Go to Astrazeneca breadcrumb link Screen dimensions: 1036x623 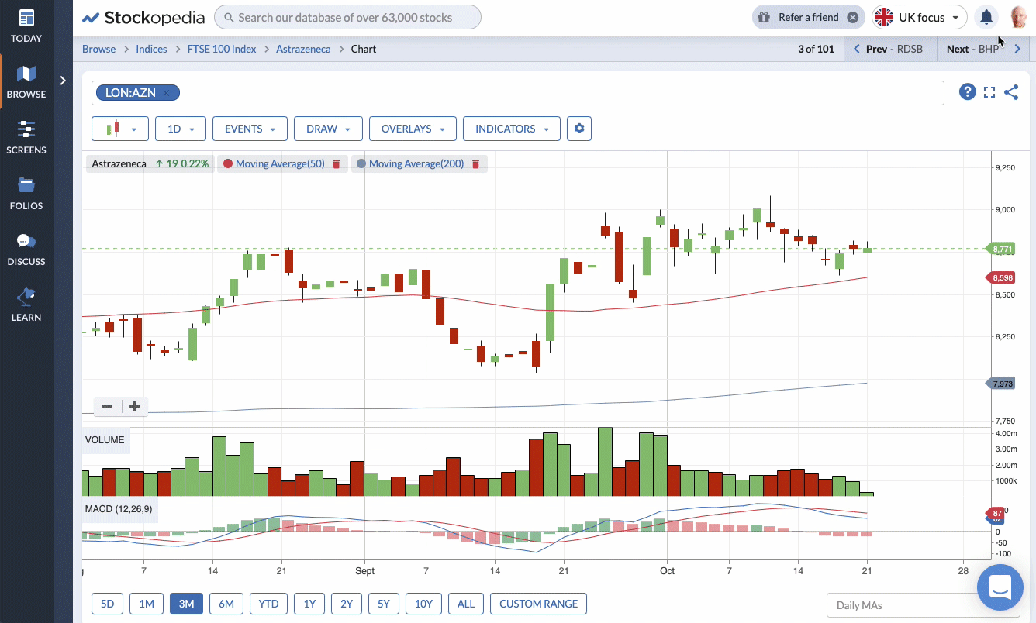(303, 49)
